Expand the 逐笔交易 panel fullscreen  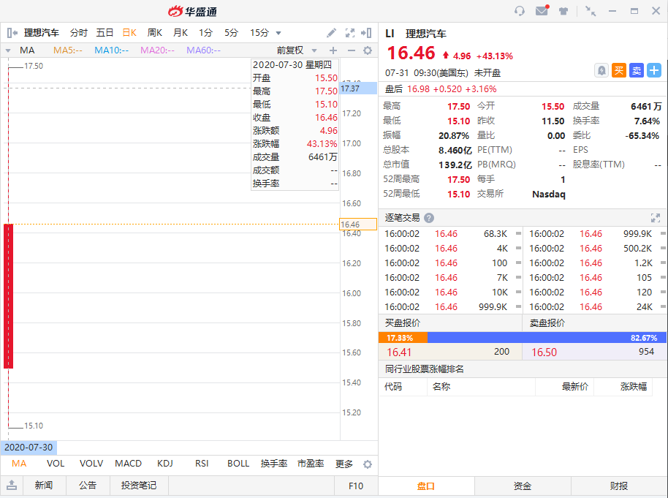[656, 218]
